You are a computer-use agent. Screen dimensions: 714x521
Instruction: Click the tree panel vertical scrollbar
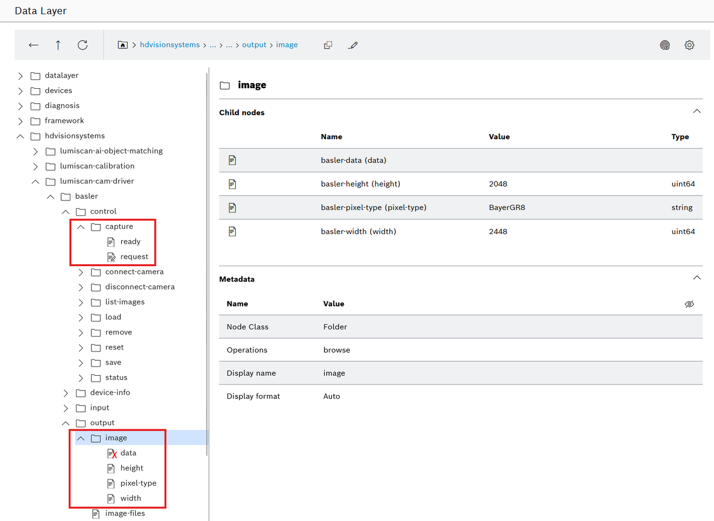click(207, 264)
